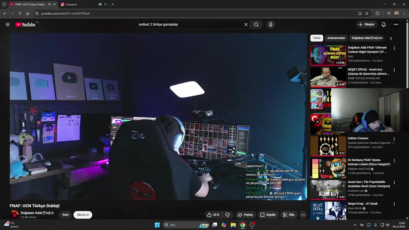Open options for En Korkunç FNAF Oyunu video
The height and width of the screenshot is (230, 409).
394,161
